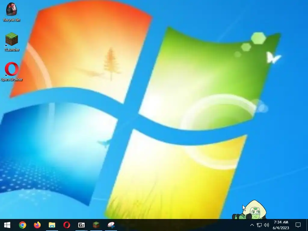The width and height of the screenshot is (308, 231).
Task: Open the Action Center notifications icon
Action: coord(298,225)
